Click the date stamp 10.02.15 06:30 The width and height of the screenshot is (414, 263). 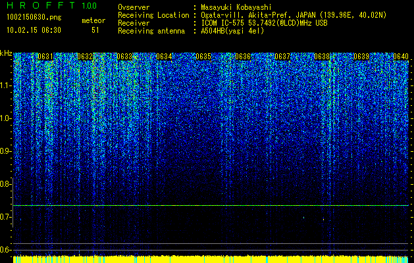click(34, 30)
